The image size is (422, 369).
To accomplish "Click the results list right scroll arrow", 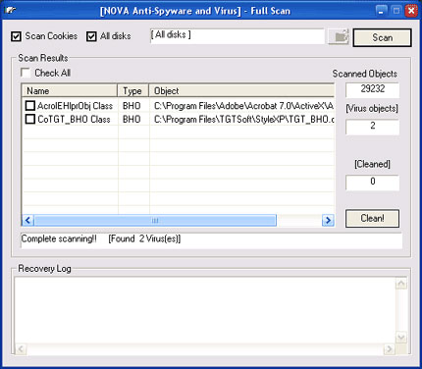I will 328,220.
